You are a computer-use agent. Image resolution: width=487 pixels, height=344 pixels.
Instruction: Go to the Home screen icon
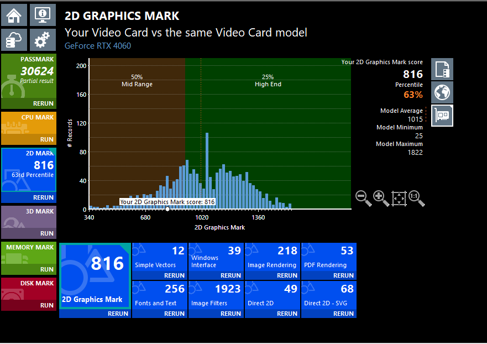pyautogui.click(x=14, y=15)
